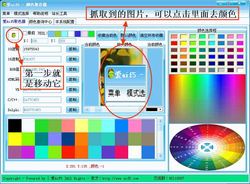Select pure red in 颜色选择框 grid
Image resolution: width=250 pixels, height=184 pixels.
pos(174,43)
